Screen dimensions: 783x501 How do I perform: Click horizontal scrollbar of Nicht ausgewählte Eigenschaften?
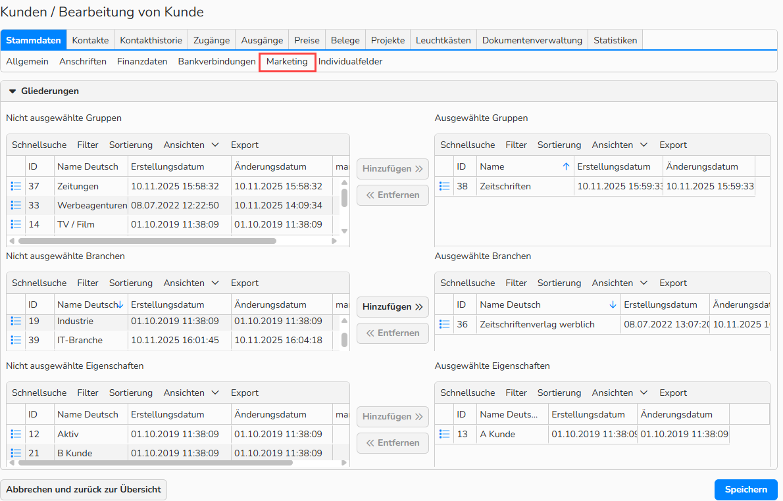coord(155,463)
